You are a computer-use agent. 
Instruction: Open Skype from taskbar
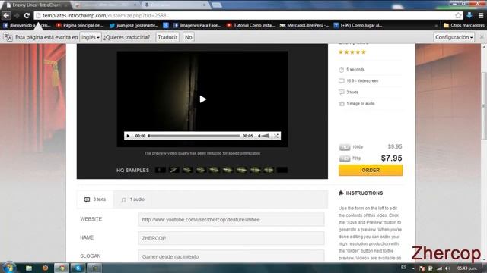coord(78,268)
